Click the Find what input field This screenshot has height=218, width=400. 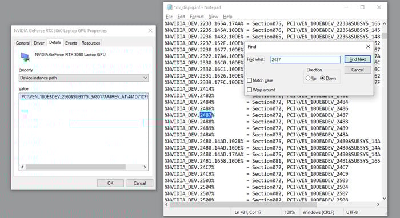305,59
